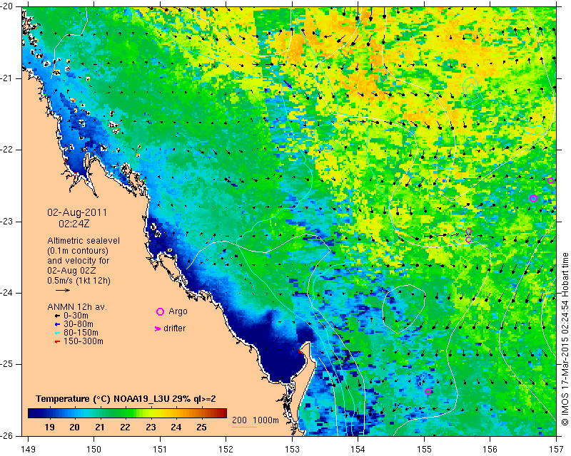Click the "Temperature (°C) NOAA19_L3U 29% ql>=2" title
This screenshot has width=571, height=456.
126,399
